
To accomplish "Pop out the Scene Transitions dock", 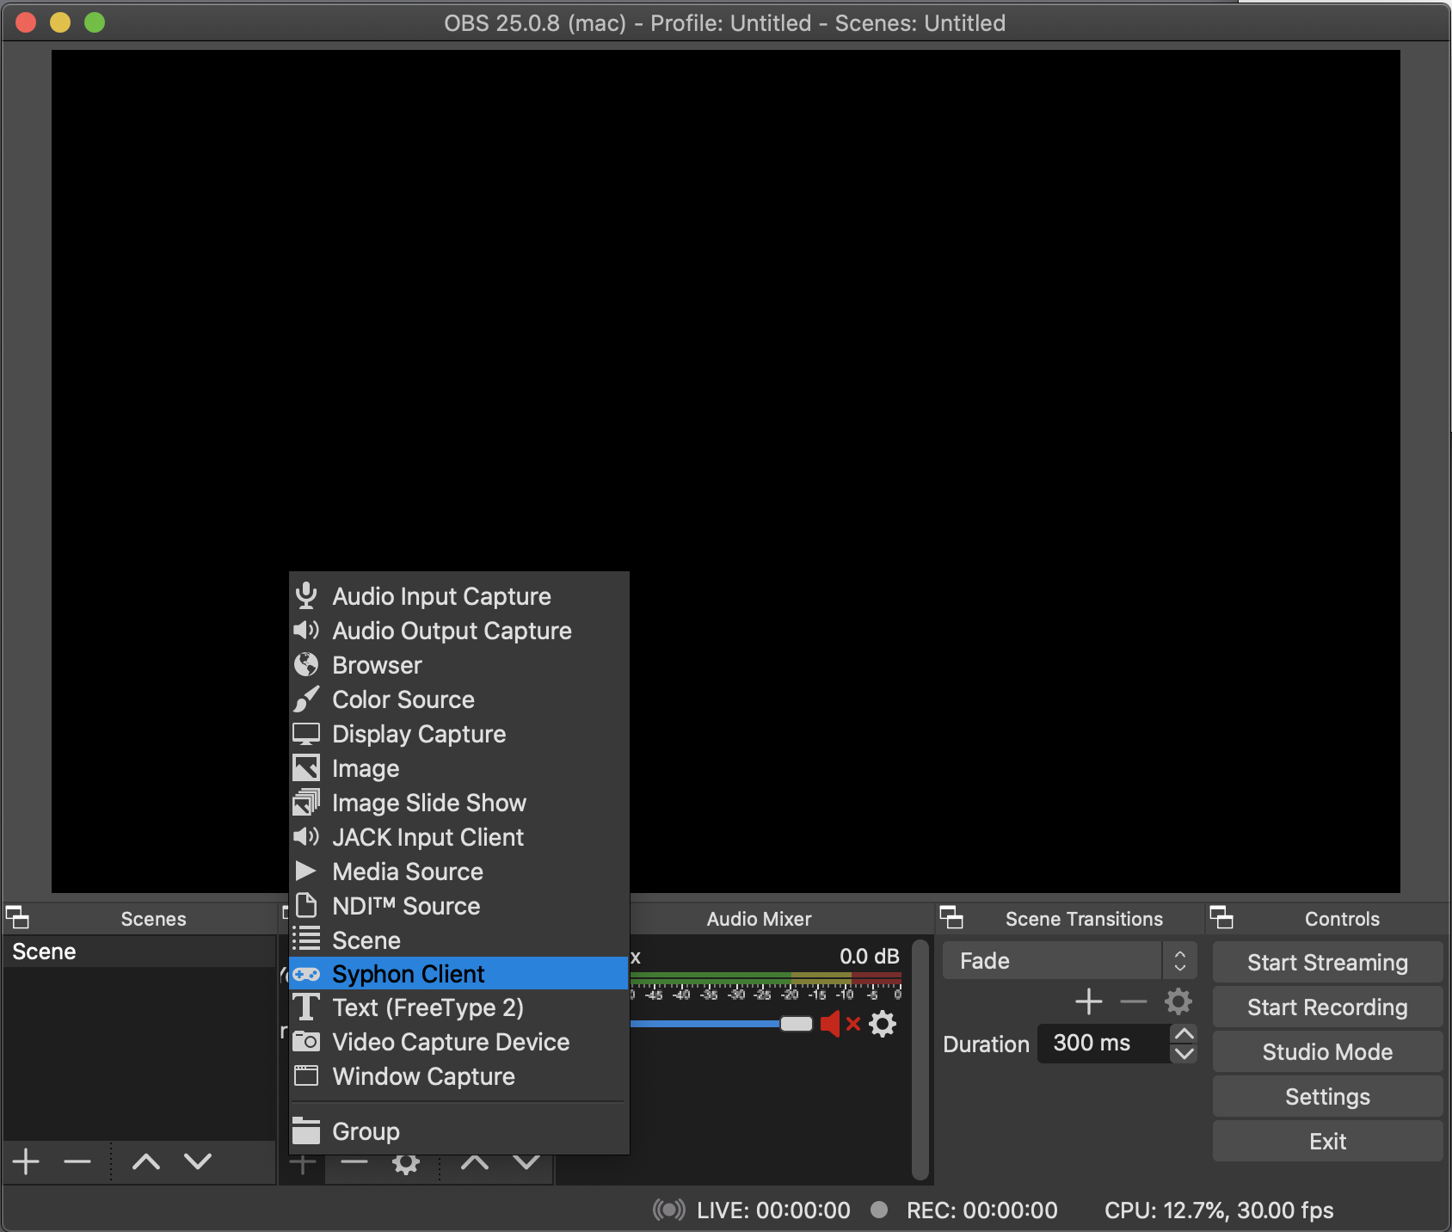I will (x=951, y=917).
